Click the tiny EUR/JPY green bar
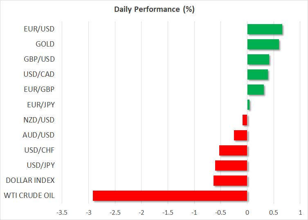 point(248,105)
